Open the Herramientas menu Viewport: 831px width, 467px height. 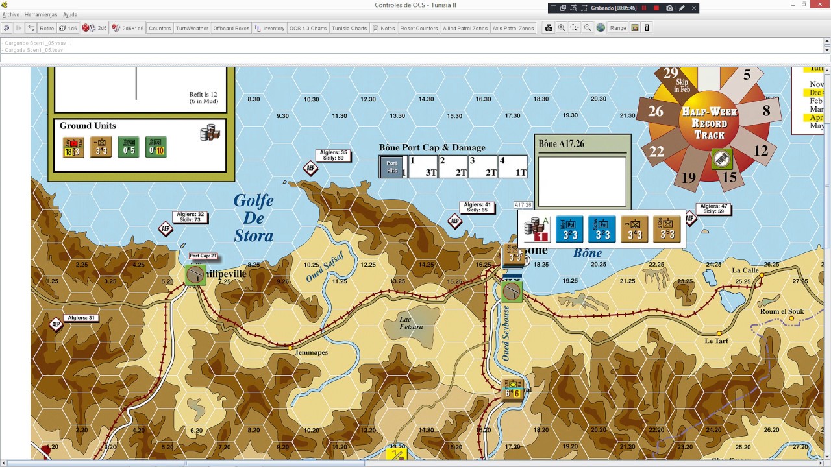pyautogui.click(x=41, y=14)
